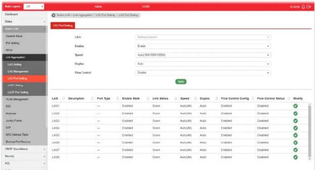Click the modify checkmark for LAG7

pos(295,150)
